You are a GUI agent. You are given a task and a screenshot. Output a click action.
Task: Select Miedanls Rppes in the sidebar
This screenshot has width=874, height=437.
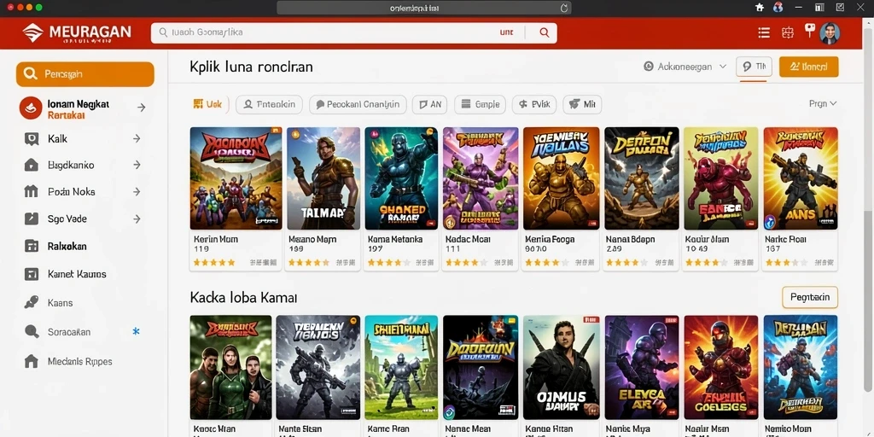(79, 361)
